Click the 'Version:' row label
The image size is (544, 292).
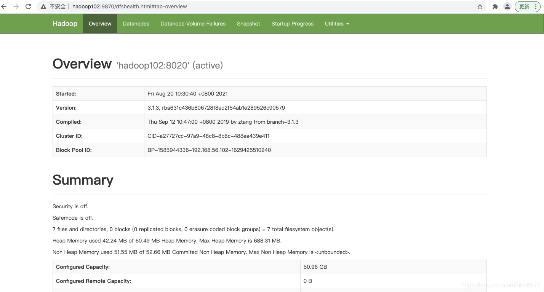coord(66,108)
